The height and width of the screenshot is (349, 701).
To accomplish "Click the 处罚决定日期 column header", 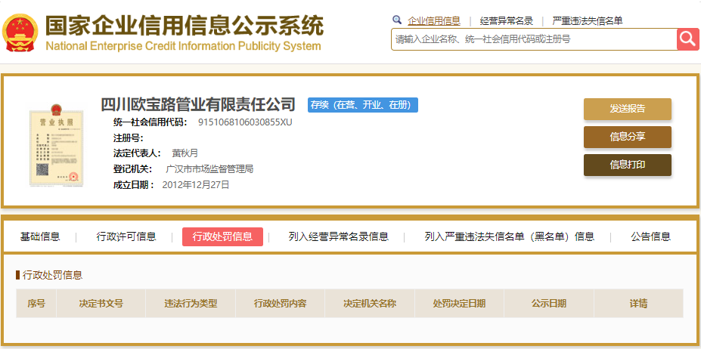I will (459, 304).
